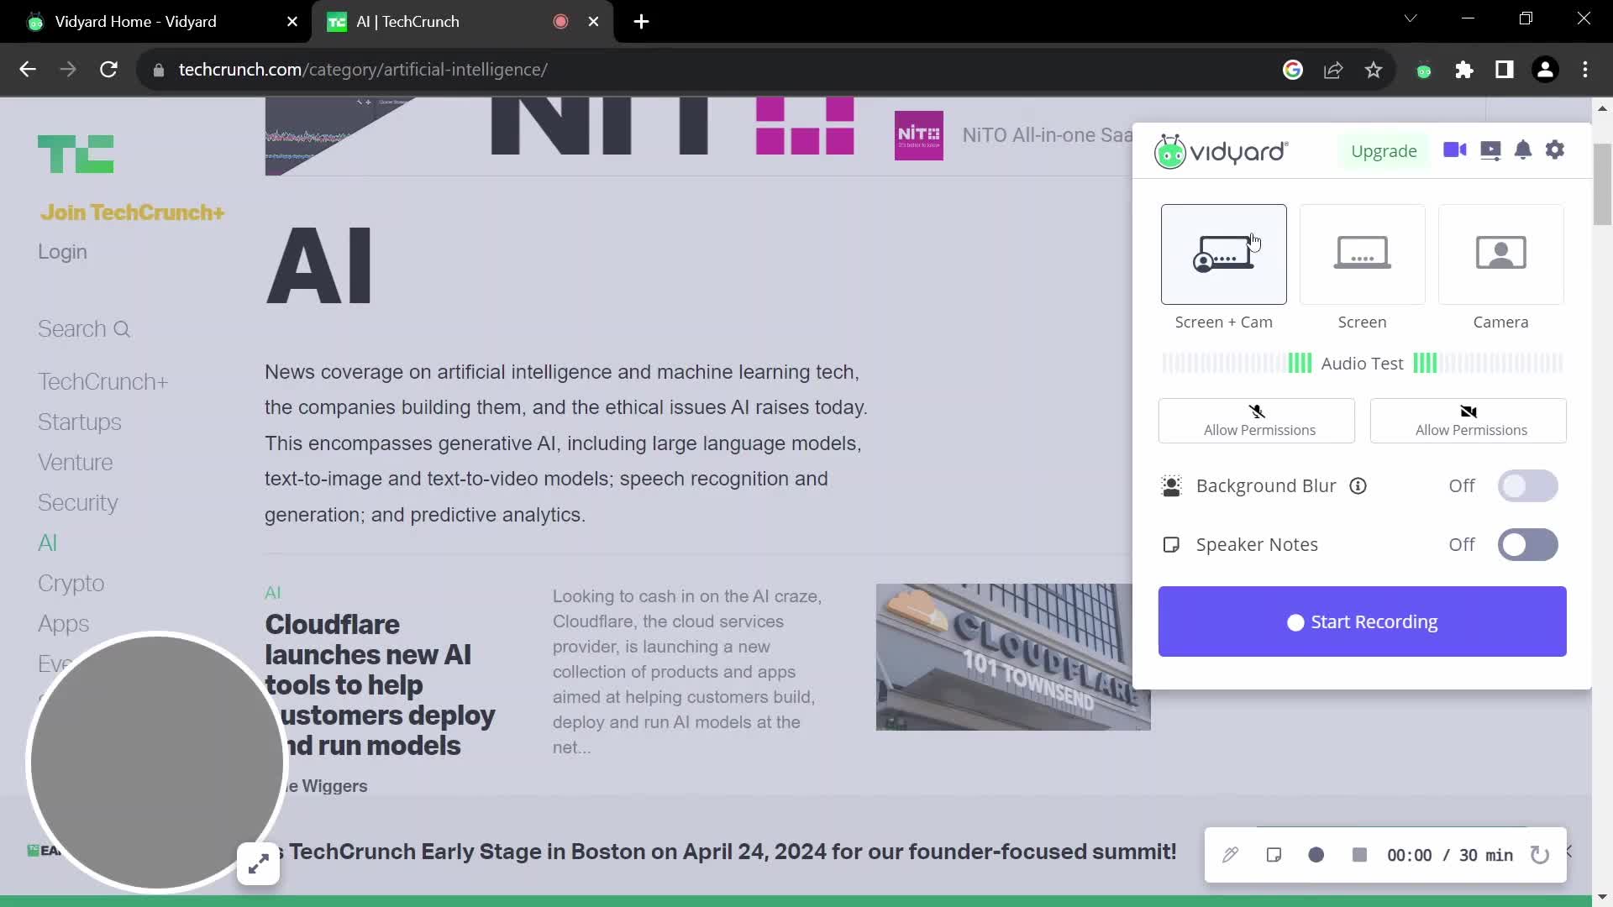1613x907 pixels.
Task: Open the AI sidebar category
Action: pos(47,543)
